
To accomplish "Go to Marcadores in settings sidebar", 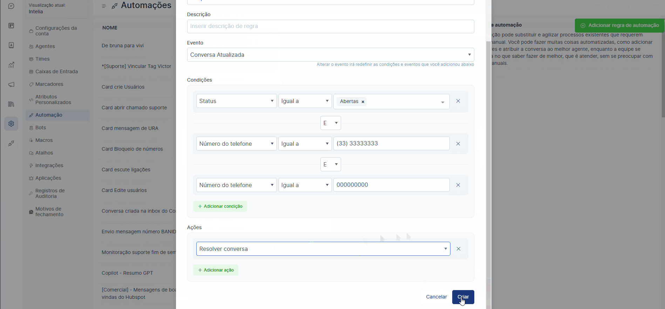I will click(49, 84).
